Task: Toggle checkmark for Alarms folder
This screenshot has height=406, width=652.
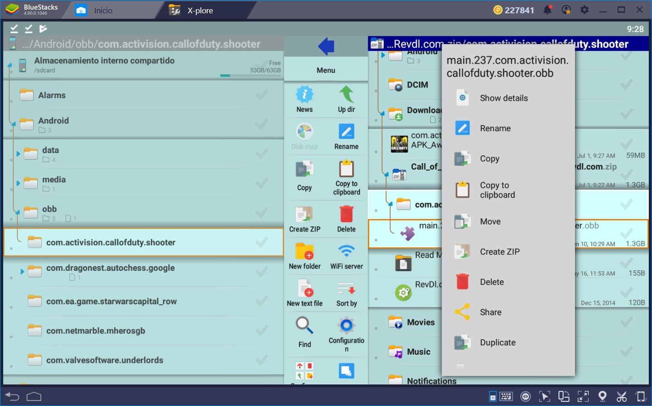Action: 262,95
